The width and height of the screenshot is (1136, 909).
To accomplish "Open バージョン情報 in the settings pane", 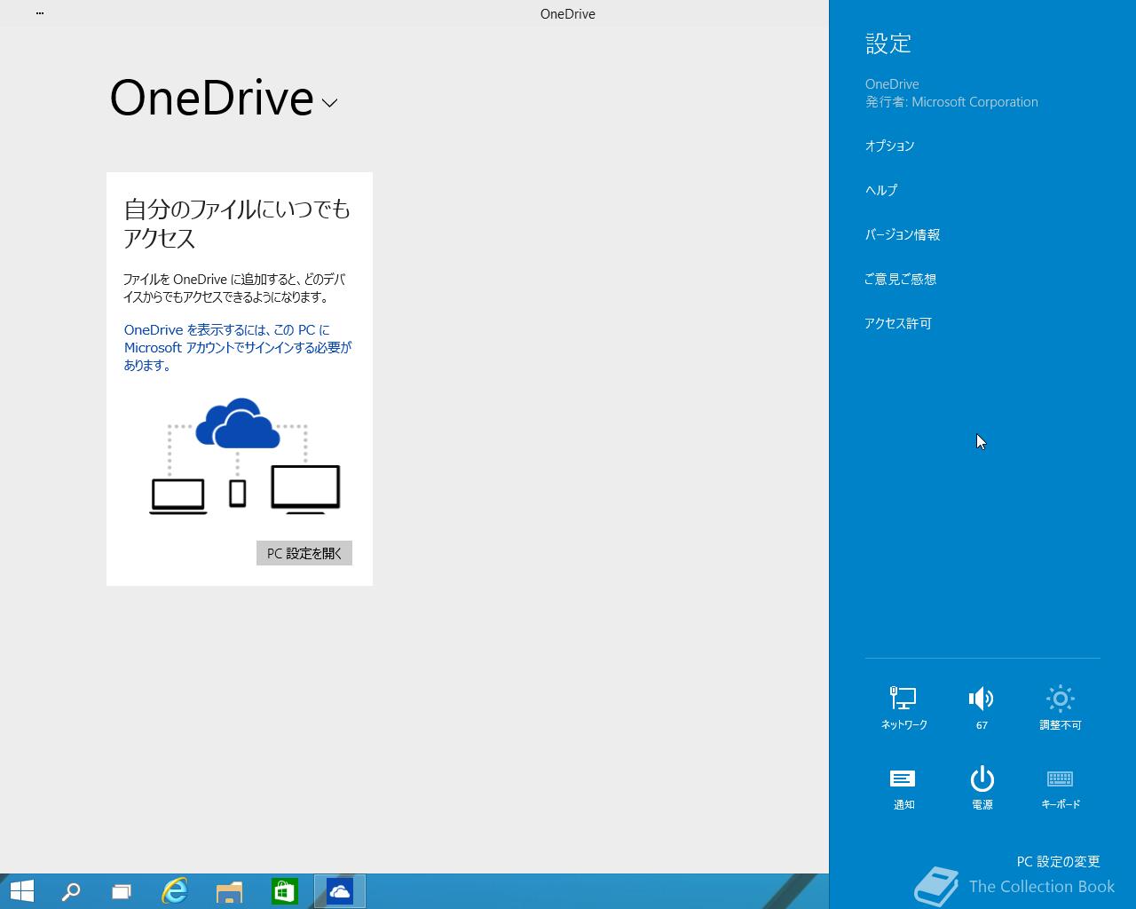I will (x=903, y=234).
